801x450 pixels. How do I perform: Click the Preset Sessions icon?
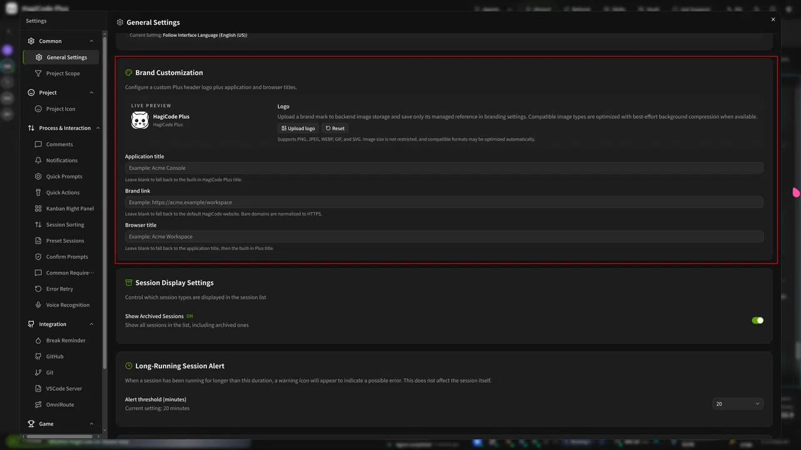tap(38, 241)
